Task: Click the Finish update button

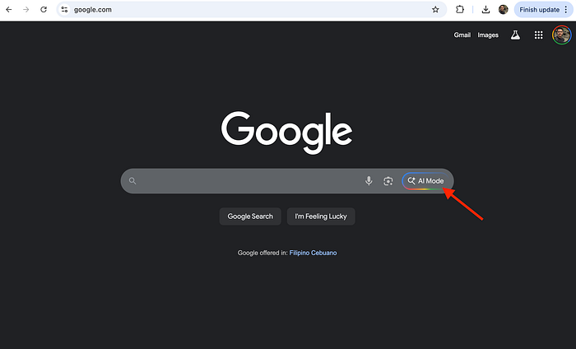Action: pos(539,10)
